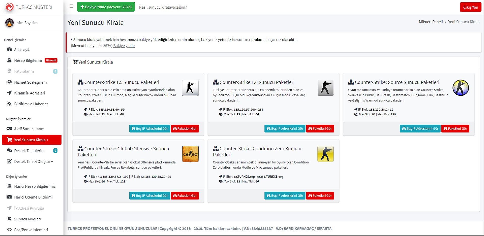The height and width of the screenshot is (236, 484).
Task: Click the Counter-Strike: Source game icon
Action: coord(461,88)
